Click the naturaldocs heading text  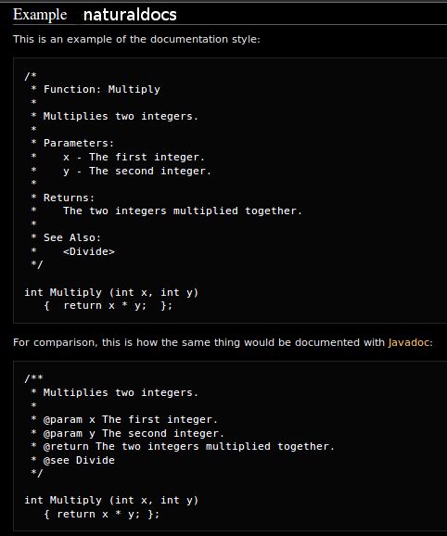point(130,15)
